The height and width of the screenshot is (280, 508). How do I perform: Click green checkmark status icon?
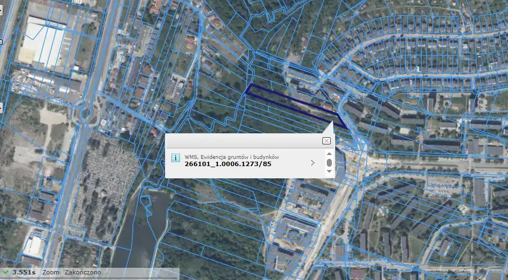(6, 273)
